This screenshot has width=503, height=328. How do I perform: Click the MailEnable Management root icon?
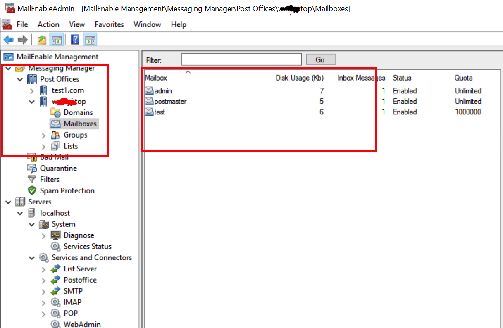[8, 57]
